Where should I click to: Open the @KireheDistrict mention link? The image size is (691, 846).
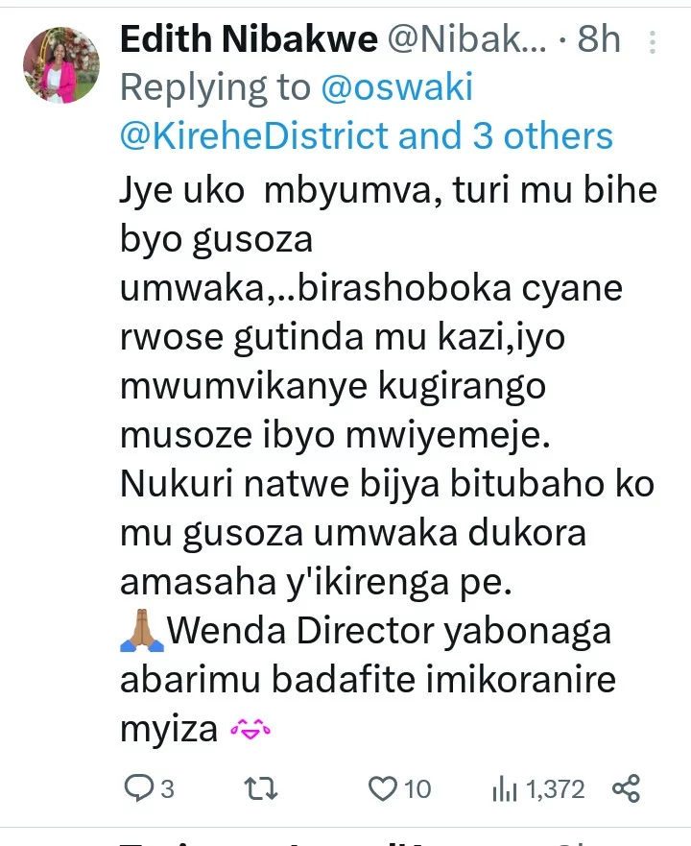point(254,135)
